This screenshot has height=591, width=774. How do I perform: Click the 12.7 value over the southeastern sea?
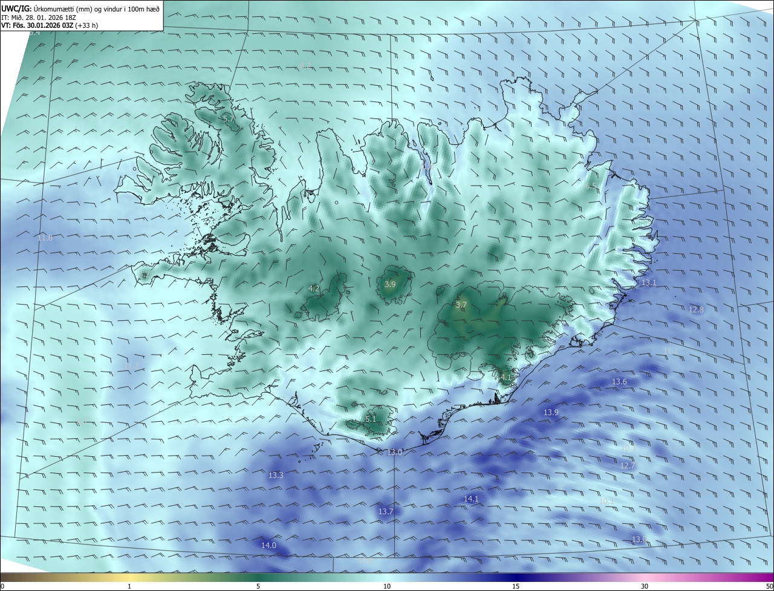coord(628,466)
